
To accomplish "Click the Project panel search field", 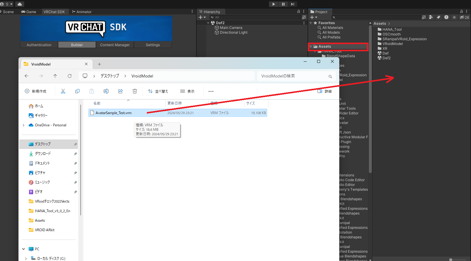I will (x=376, y=17).
